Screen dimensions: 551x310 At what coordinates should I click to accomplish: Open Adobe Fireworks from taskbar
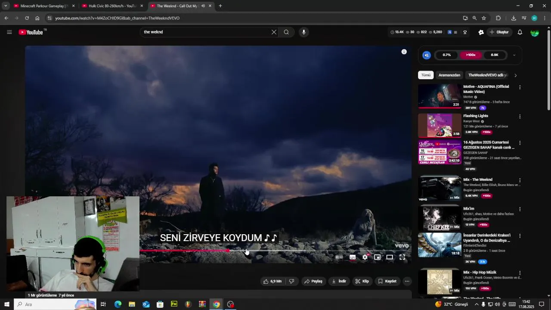(174, 304)
